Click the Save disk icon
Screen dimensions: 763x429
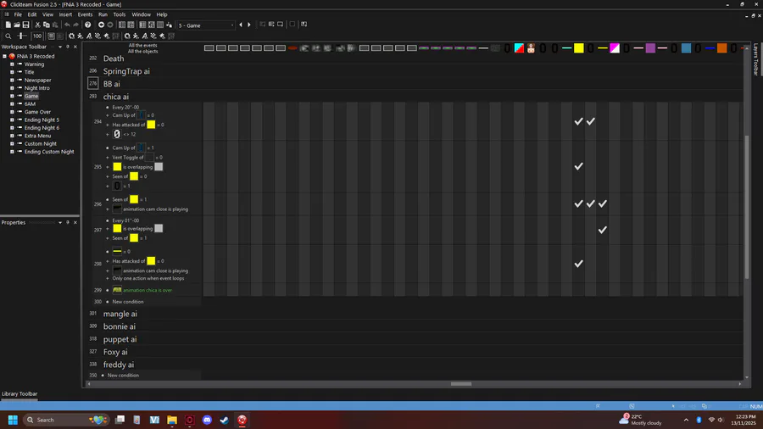25,25
